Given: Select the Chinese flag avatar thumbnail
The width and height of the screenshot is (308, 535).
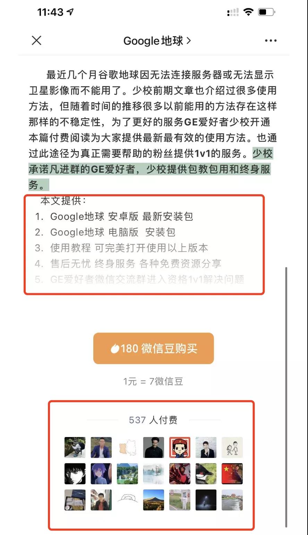Looking at the screenshot, I should [232, 474].
